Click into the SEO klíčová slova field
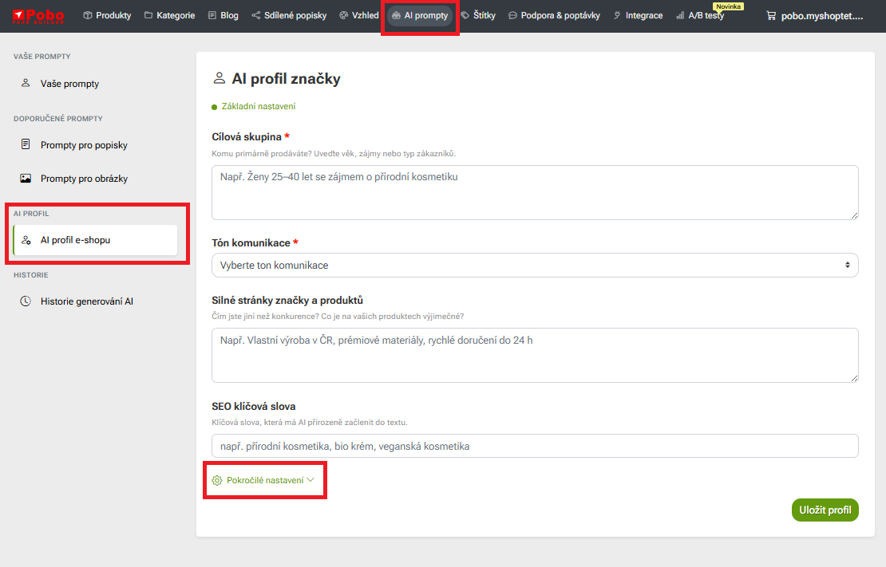886x567 pixels. pos(534,446)
